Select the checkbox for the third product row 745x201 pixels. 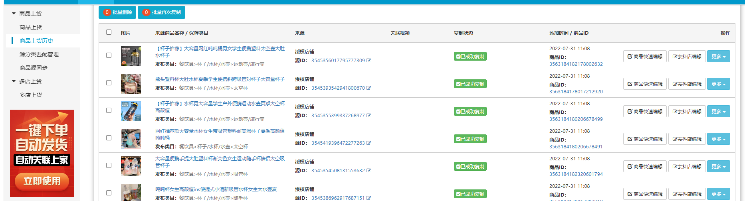[x=109, y=110]
